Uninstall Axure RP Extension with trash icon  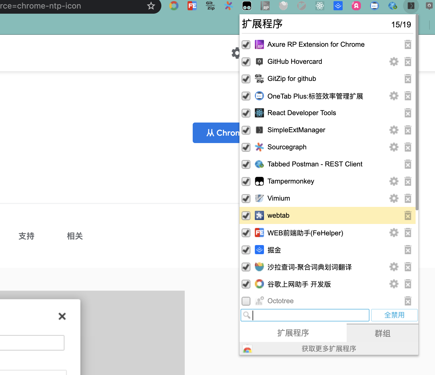pyautogui.click(x=408, y=44)
